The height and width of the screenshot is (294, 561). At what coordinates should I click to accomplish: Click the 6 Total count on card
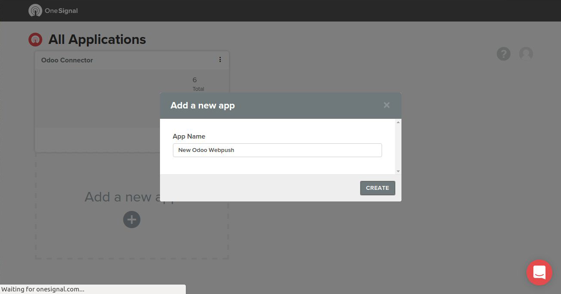[x=198, y=84]
